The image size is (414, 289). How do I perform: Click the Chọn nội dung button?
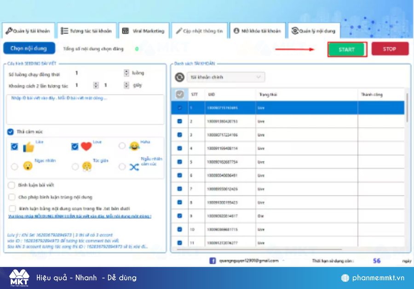(x=29, y=48)
